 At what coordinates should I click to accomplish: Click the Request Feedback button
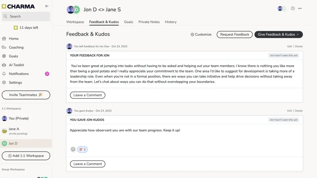pyautogui.click(x=235, y=34)
